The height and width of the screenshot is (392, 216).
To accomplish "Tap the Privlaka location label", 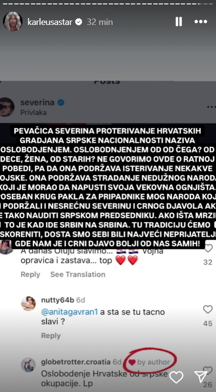I will (33, 112).
